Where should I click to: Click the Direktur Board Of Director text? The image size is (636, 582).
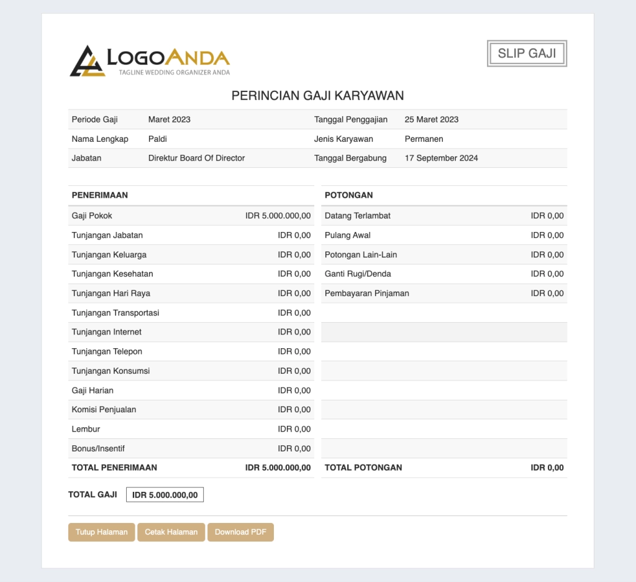click(x=196, y=158)
